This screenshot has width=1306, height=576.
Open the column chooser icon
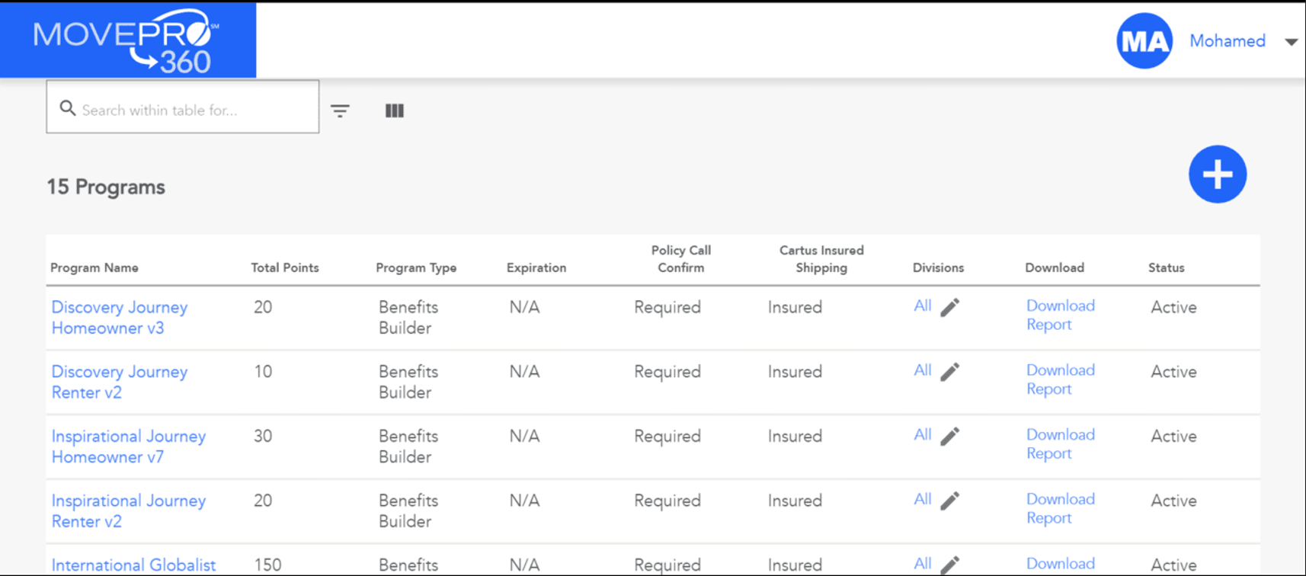394,111
